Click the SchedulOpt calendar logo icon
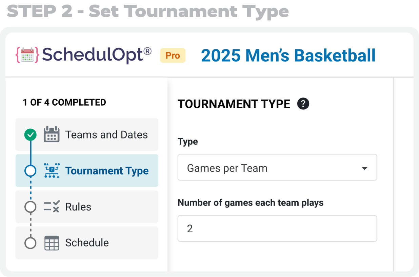The height and width of the screenshot is (277, 419). click(x=27, y=55)
